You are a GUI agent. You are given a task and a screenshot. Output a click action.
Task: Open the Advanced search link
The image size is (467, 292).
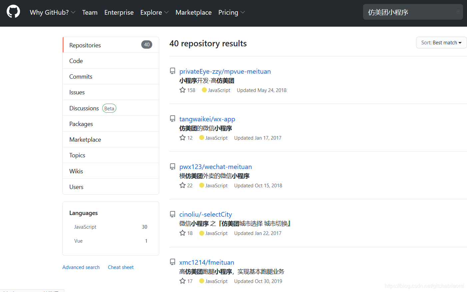click(x=81, y=267)
